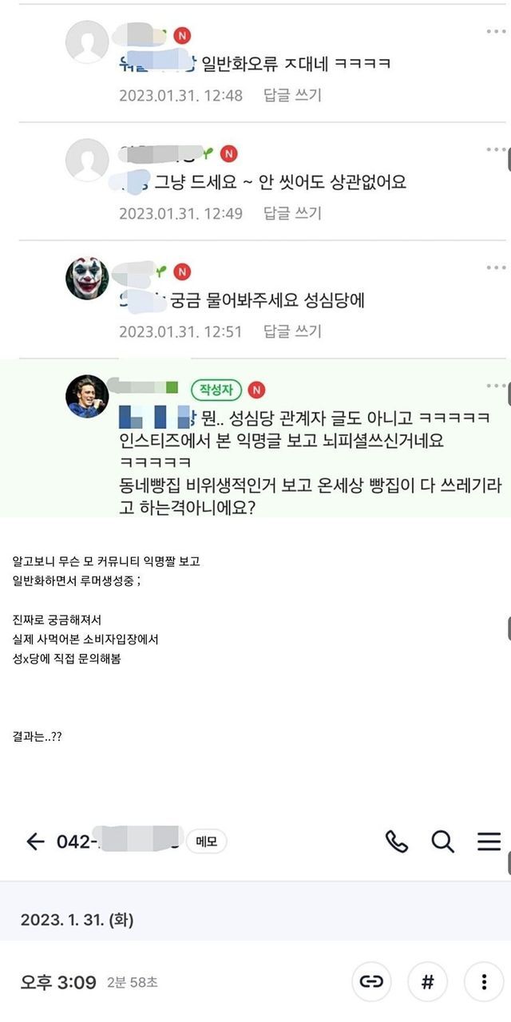Call the number with phone icon
Image resolution: width=511 pixels, height=1022 pixels.
(x=397, y=841)
